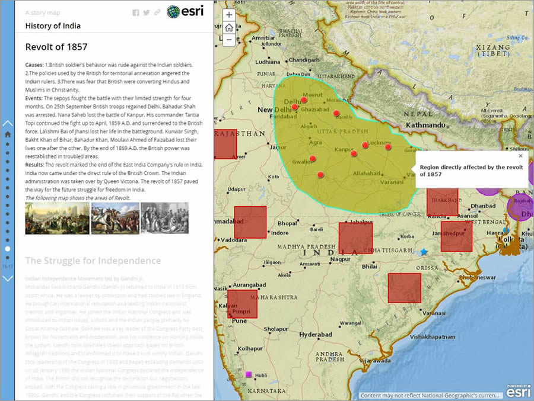Viewport: 534px width, 401px height.
Task: Click the 'Events:' bold label
Action: tap(34, 98)
